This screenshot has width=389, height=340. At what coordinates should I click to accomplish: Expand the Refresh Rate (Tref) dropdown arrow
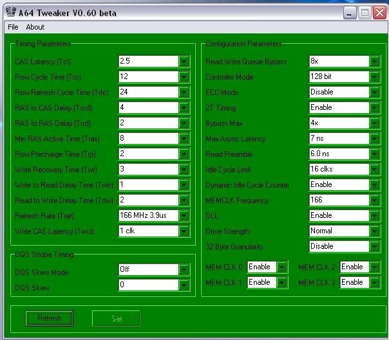[x=184, y=215]
